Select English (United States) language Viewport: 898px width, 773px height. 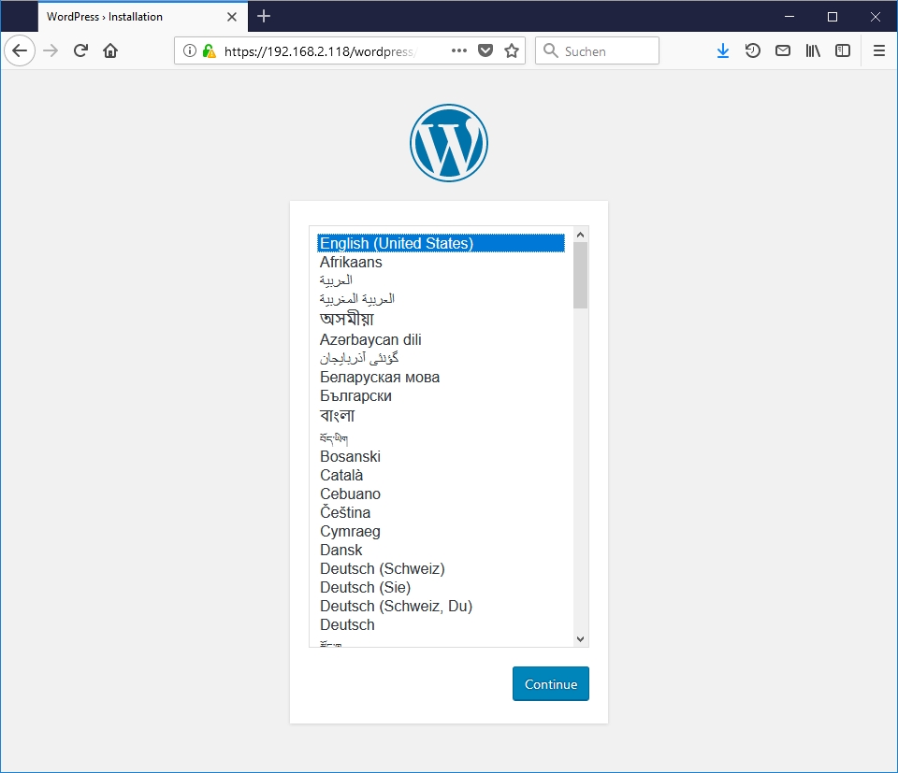pos(441,243)
